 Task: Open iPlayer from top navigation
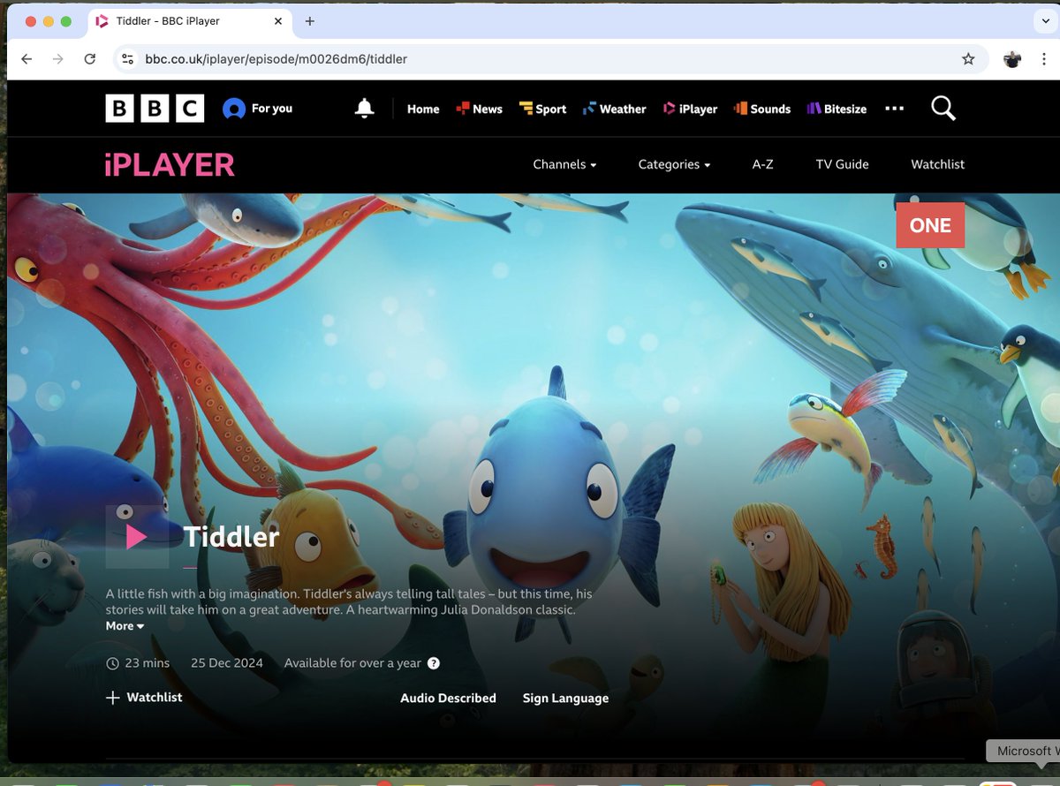[690, 109]
